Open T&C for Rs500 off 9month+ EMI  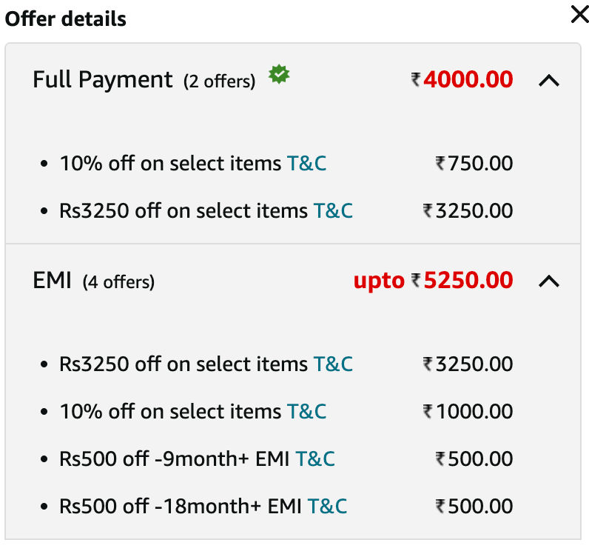pyautogui.click(x=315, y=458)
